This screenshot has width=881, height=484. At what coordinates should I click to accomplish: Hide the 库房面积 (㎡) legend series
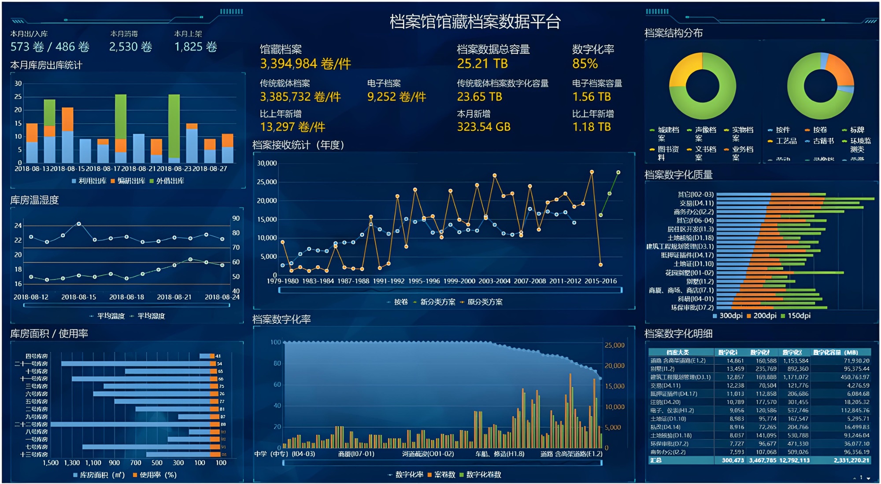tap(76, 475)
